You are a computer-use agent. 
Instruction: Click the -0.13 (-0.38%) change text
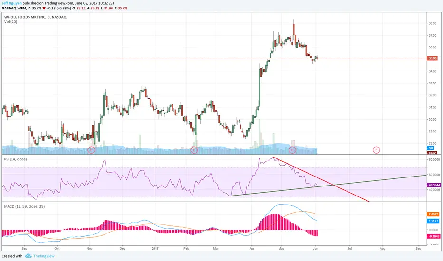[x=59, y=9]
